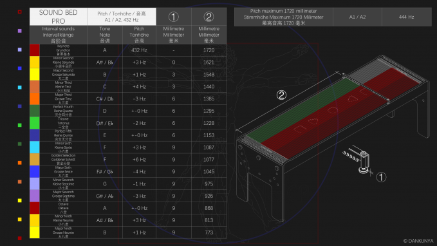
Task: Select the +6 Hz pitch cell
Action: pos(139,160)
